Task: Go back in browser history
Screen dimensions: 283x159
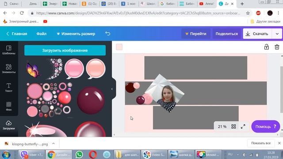Action: tap(5, 13)
